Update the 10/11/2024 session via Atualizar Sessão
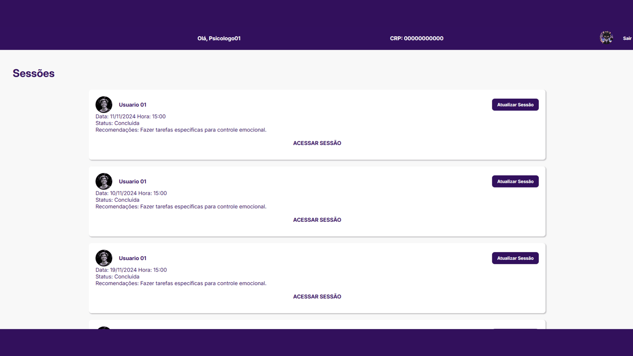633x356 pixels. 515,181
